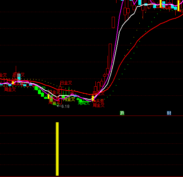The image size is (183, 177).
Task: Click the yellow candle marker beside lowest 买进 star
Action: [93, 98]
